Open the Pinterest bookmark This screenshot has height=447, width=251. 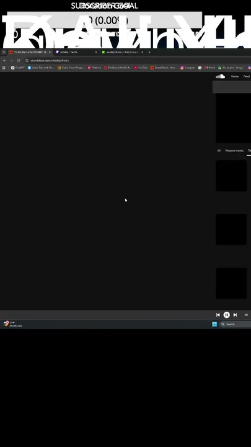click(94, 68)
